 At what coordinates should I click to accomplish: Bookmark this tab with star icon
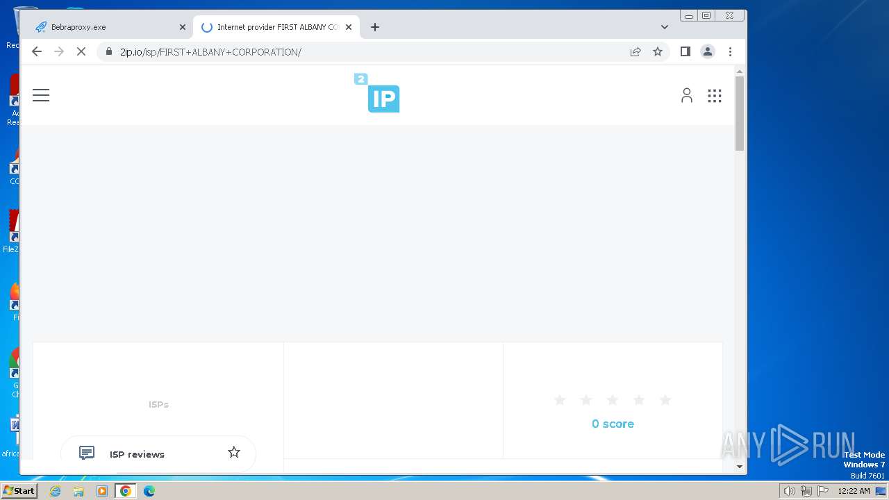tap(658, 51)
